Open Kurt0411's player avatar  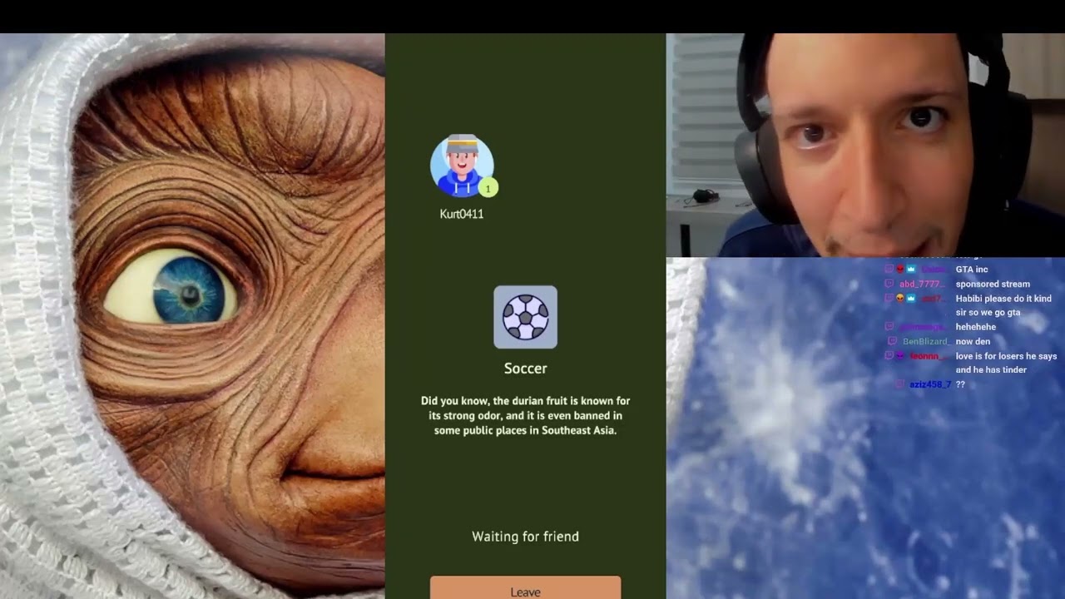(462, 166)
